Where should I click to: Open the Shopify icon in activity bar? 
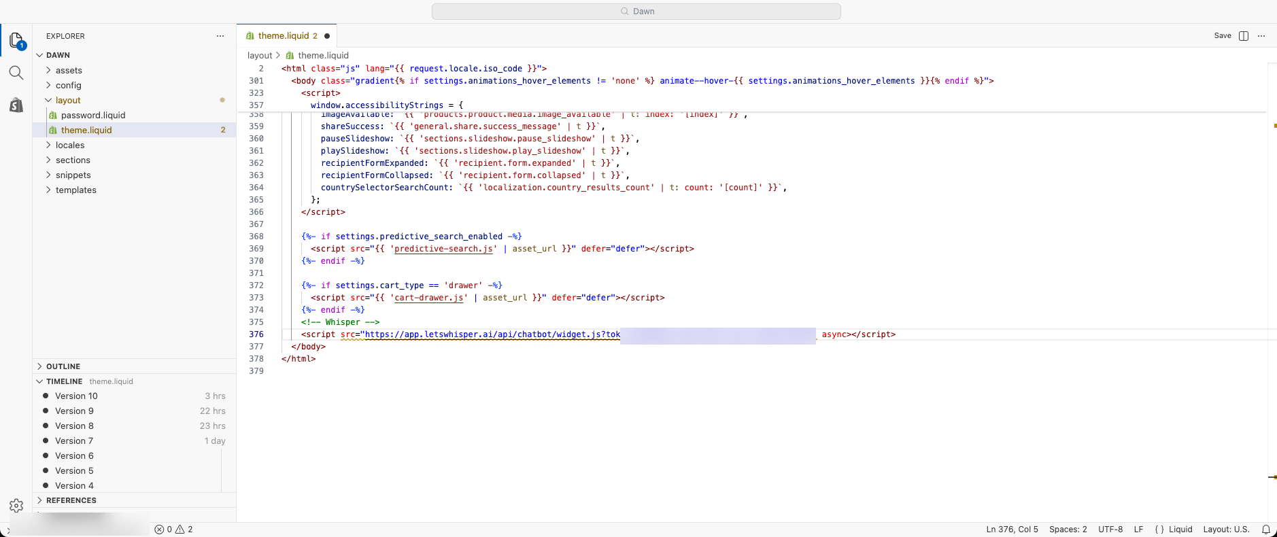(16, 105)
